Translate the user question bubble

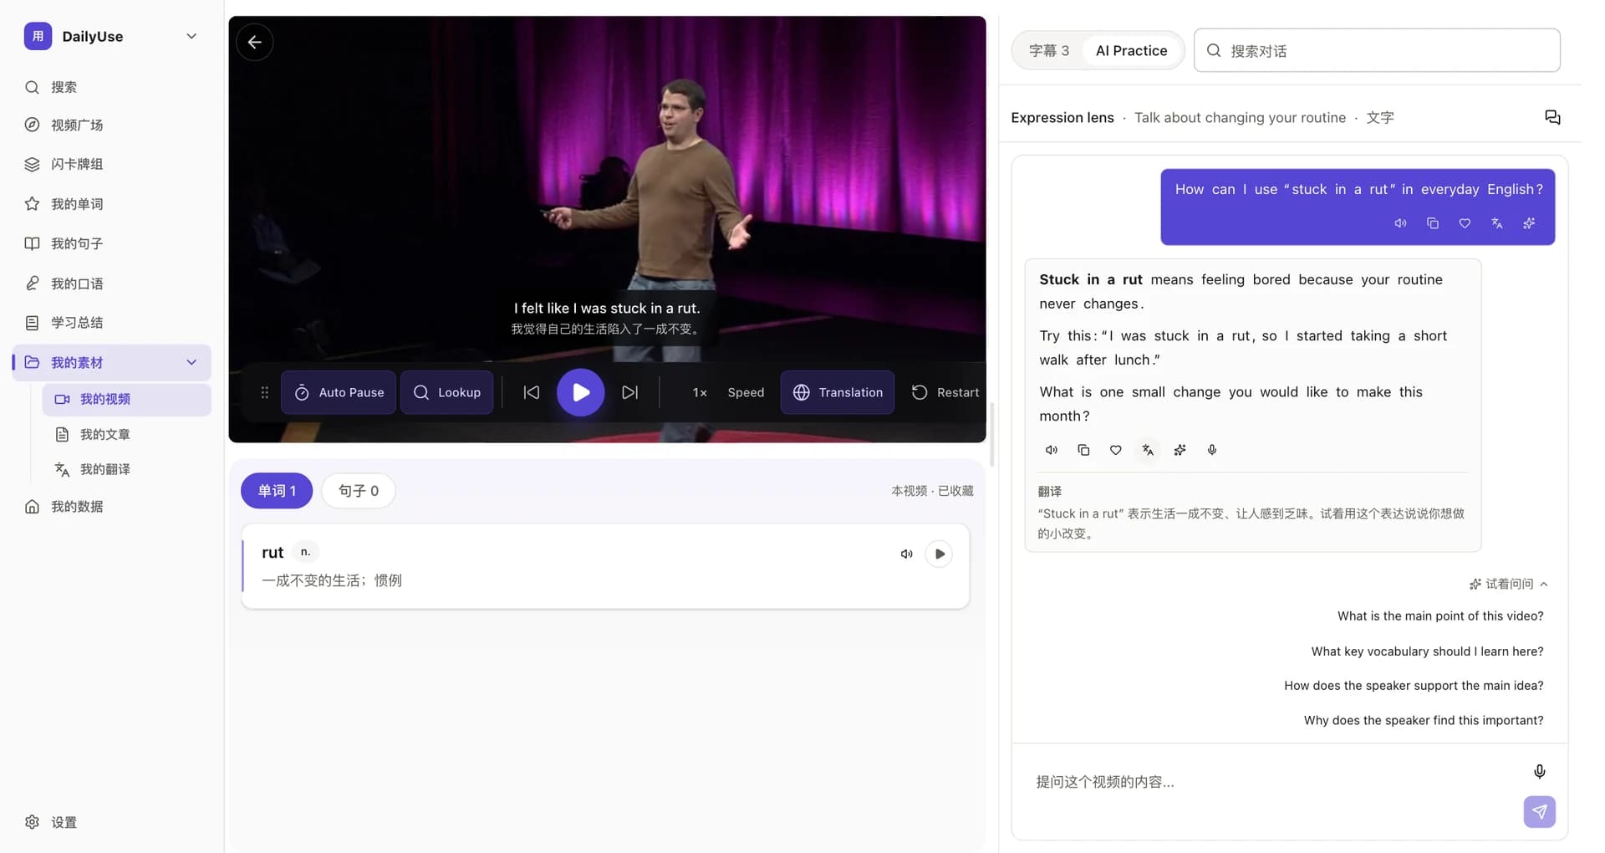click(1496, 223)
